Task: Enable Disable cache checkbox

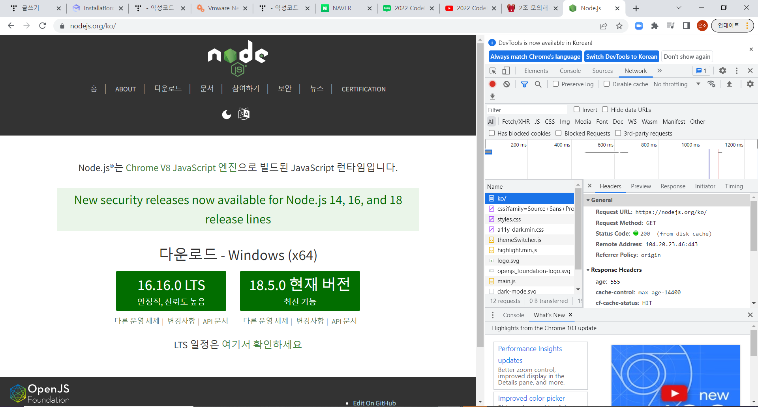Action: pos(606,84)
